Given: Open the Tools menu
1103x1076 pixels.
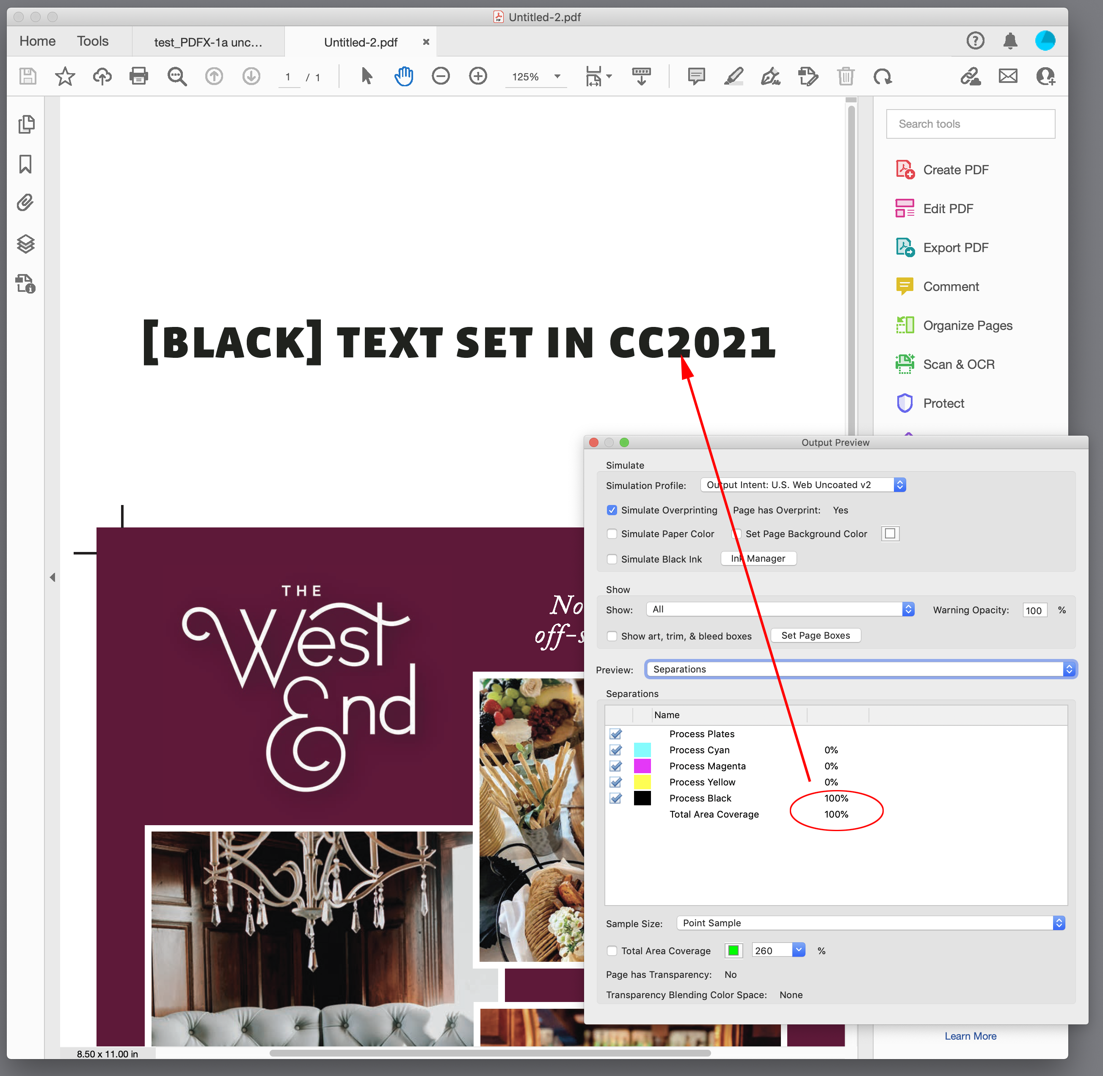Looking at the screenshot, I should pyautogui.click(x=92, y=41).
